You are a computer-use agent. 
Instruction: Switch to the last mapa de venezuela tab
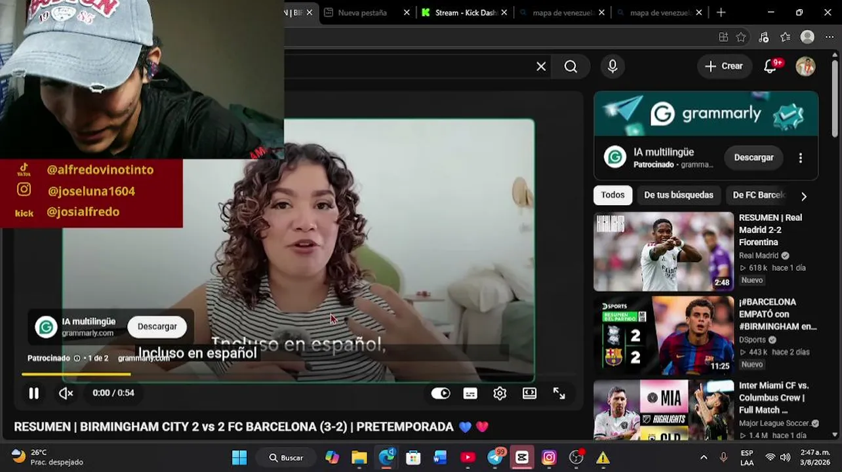660,12
